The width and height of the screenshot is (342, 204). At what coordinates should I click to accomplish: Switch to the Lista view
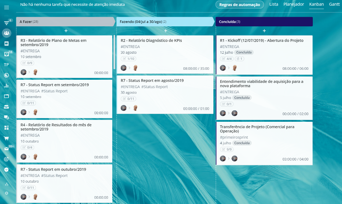pyautogui.click(x=274, y=4)
